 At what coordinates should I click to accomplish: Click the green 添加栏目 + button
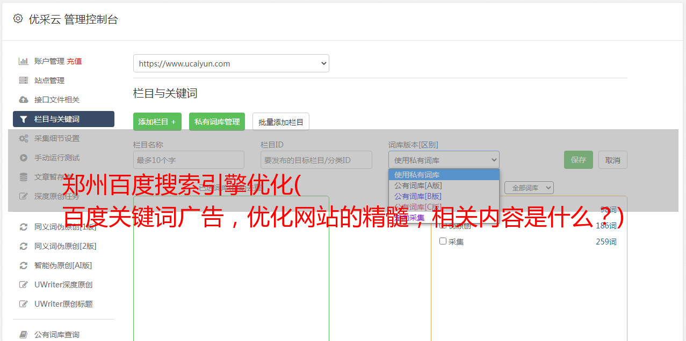tap(157, 122)
